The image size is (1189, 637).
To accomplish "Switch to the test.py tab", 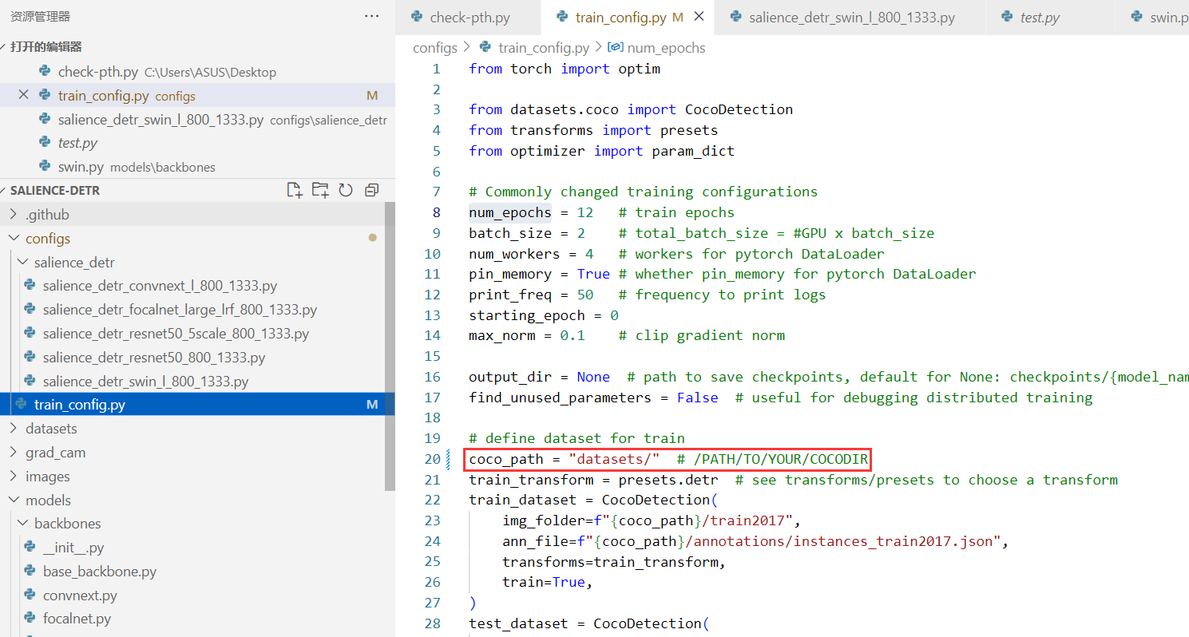I will pyautogui.click(x=1040, y=18).
